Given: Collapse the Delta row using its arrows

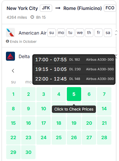Looking at the screenshot, I should [x=116, y=56].
